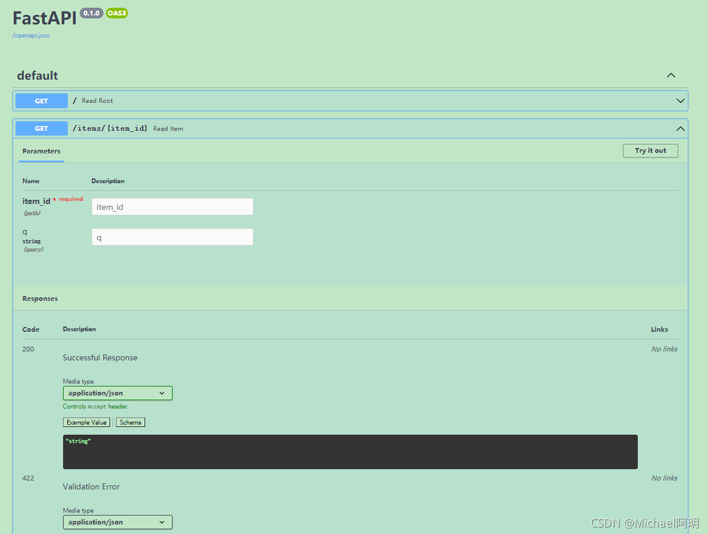Click the FastAPI title
Viewport: 708px width, 534px height.
[x=44, y=18]
